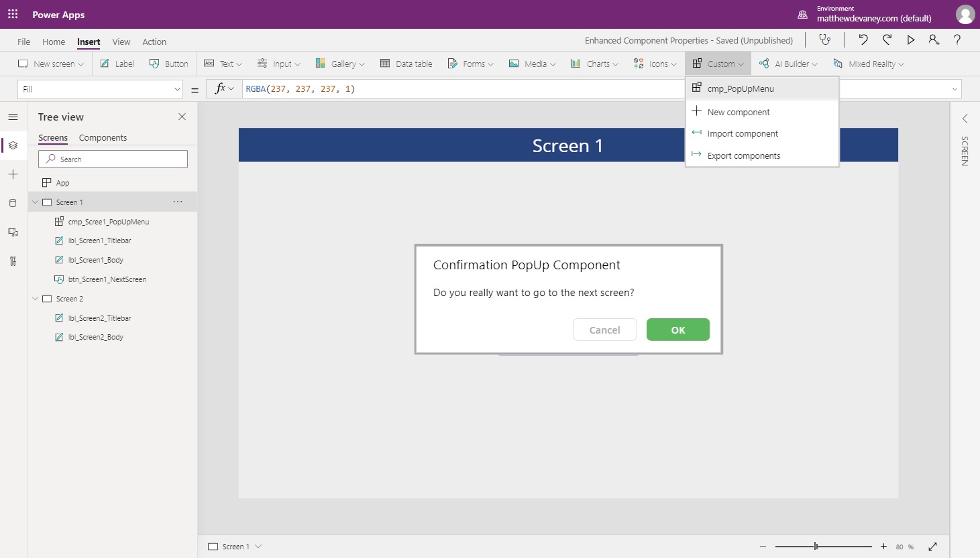Open the Data sources panel icon
Image resolution: width=980 pixels, height=558 pixels.
coord(13,203)
